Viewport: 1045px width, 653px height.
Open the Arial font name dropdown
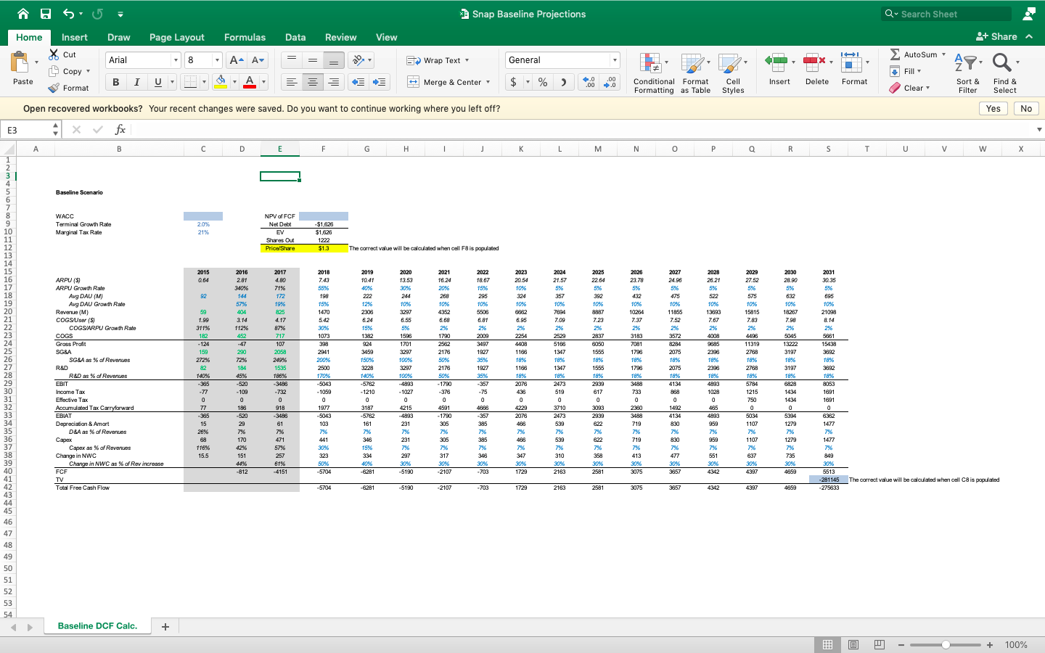coord(175,60)
